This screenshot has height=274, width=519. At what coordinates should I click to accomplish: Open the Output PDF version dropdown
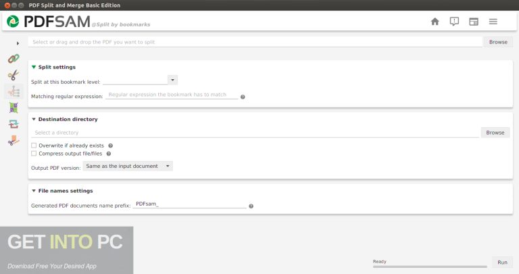tap(128, 166)
